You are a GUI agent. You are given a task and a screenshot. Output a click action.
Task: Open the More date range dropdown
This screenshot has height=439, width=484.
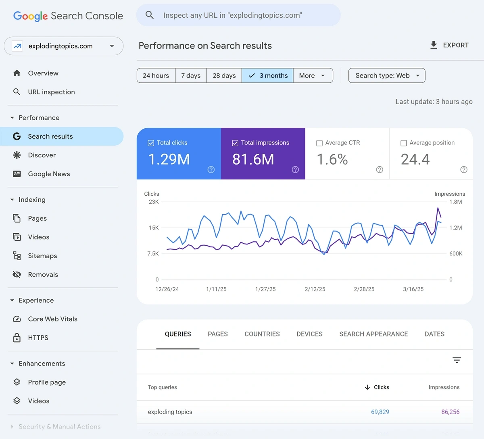coord(313,75)
